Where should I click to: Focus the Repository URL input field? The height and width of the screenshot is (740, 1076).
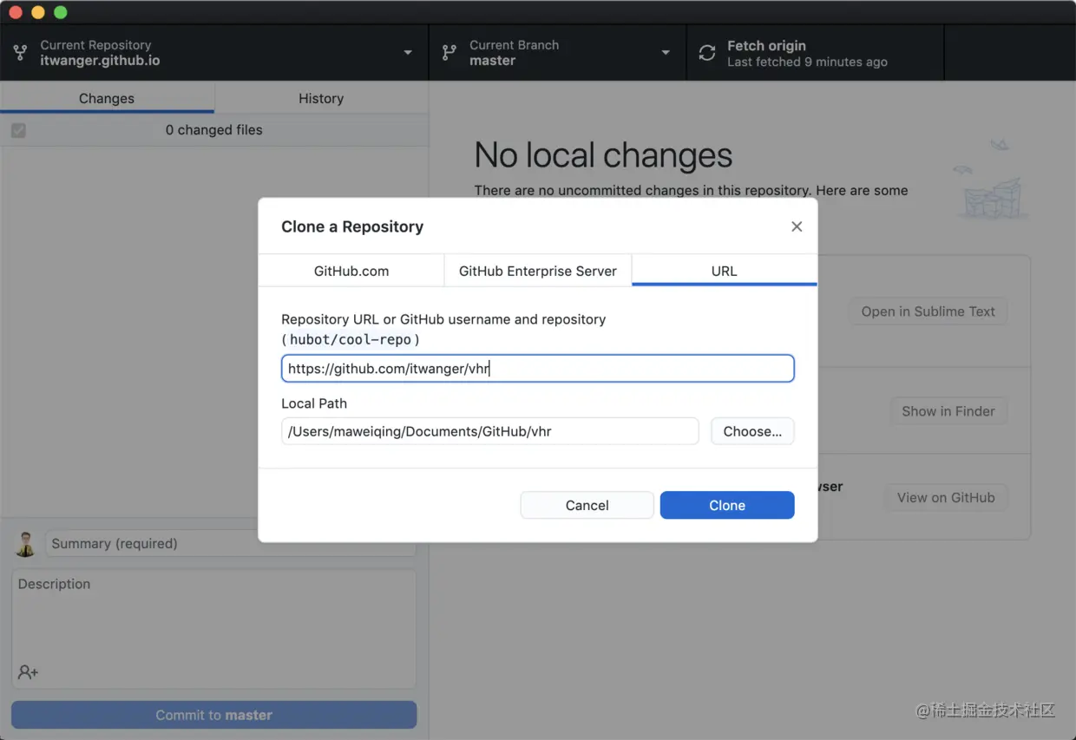538,369
